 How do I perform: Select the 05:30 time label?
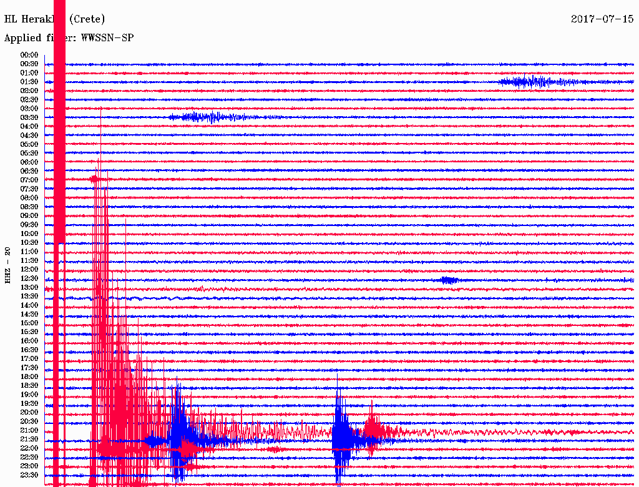(x=29, y=153)
